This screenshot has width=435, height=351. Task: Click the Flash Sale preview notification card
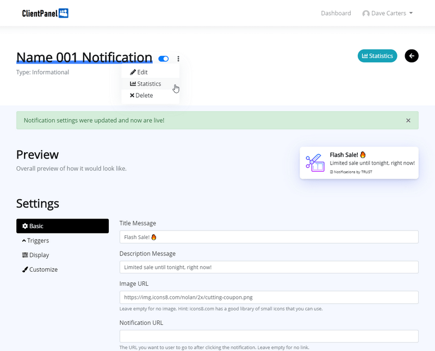coord(359,163)
